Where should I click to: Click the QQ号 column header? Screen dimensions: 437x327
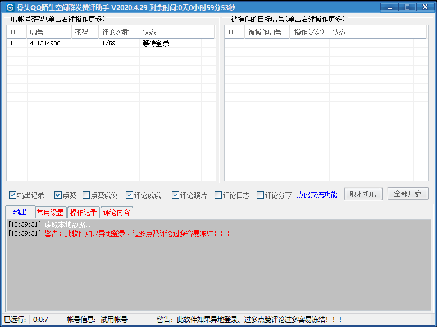tap(49, 32)
